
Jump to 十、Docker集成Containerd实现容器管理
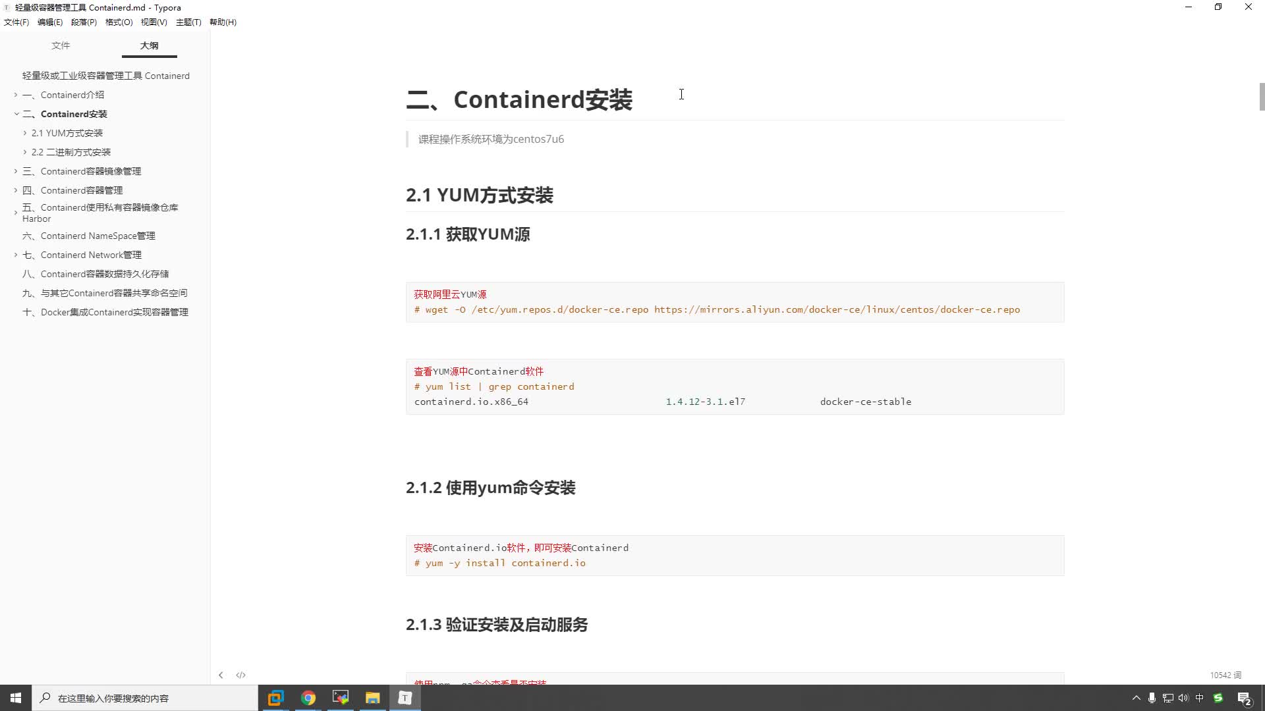105,312
